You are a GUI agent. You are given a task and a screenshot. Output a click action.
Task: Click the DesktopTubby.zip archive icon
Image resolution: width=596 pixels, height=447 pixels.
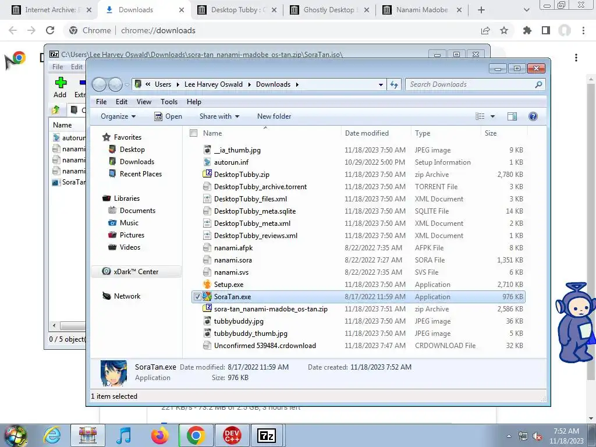point(207,174)
